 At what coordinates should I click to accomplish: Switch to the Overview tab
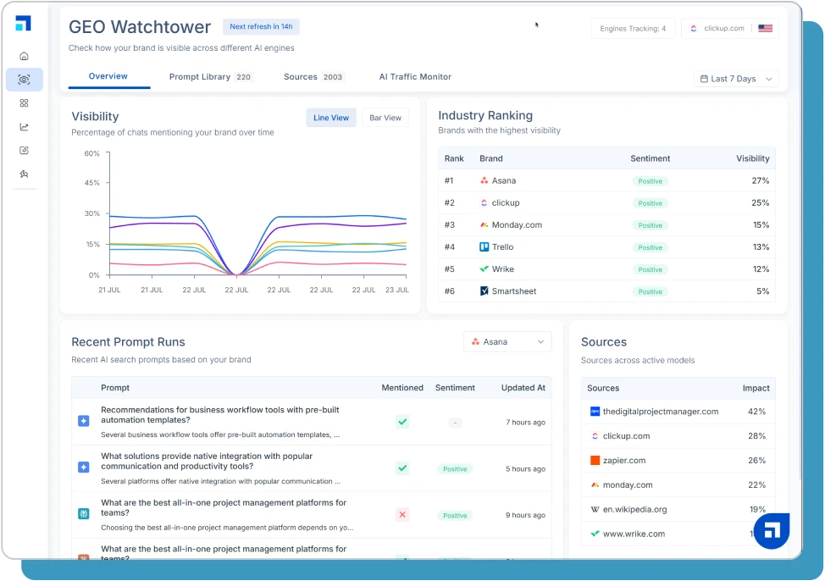[108, 76]
